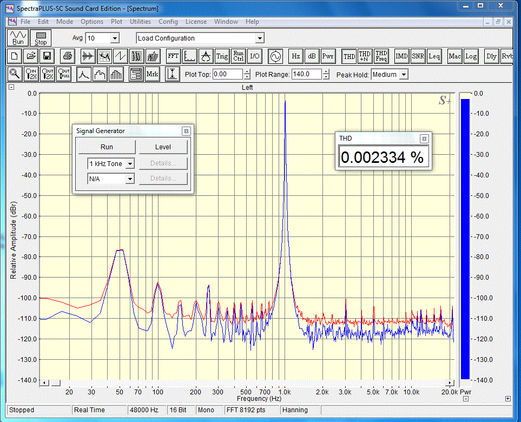Select the line plot style icon
The image size is (521, 422).
tap(84, 74)
